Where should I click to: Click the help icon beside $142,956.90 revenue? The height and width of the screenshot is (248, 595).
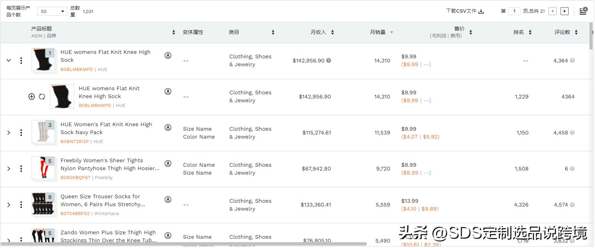[x=329, y=60]
